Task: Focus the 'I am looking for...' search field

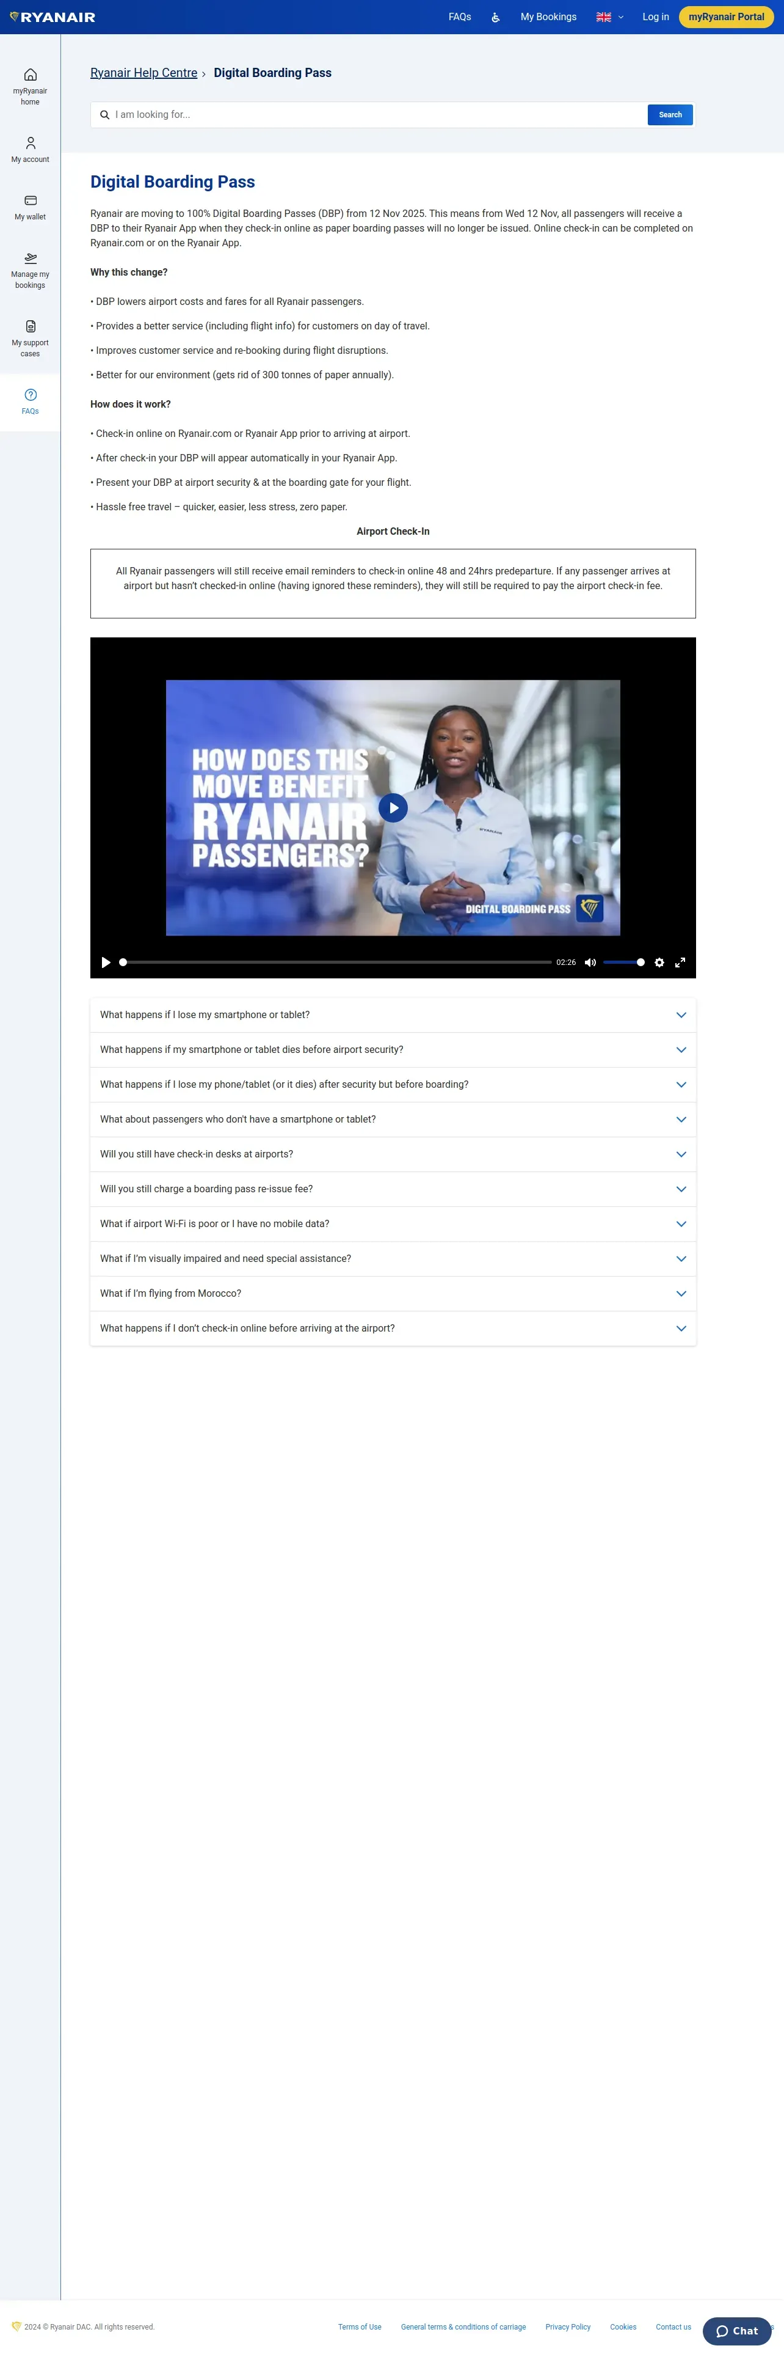Action: (x=379, y=115)
